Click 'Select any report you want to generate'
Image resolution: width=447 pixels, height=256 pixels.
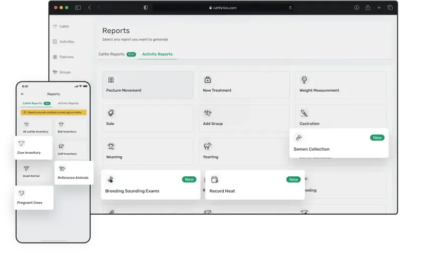[x=135, y=39]
